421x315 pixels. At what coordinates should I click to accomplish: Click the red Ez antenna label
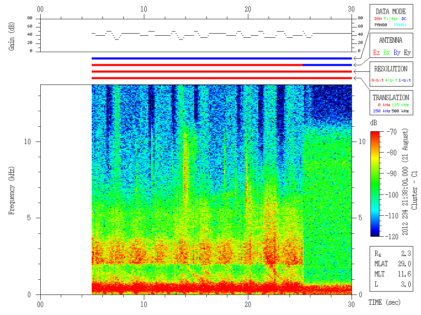376,52
